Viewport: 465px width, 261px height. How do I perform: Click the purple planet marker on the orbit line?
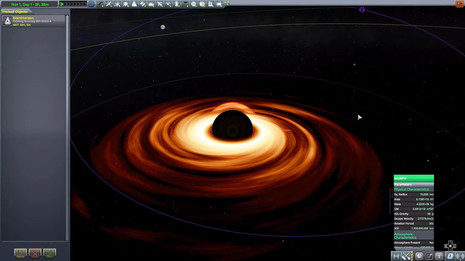tap(362, 10)
